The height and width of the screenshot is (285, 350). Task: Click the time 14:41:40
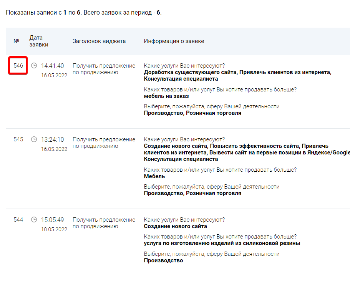click(52, 66)
